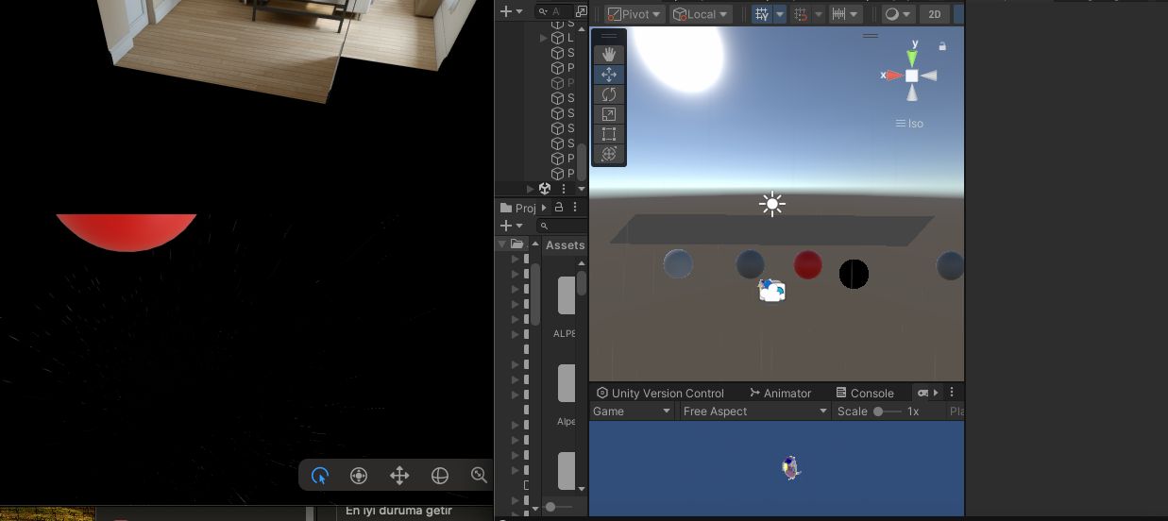Viewport: 1168px width, 521px height.
Task: Click the Assets breadcrumb label
Action: (565, 245)
